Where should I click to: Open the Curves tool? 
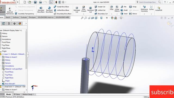(x=151, y=8)
